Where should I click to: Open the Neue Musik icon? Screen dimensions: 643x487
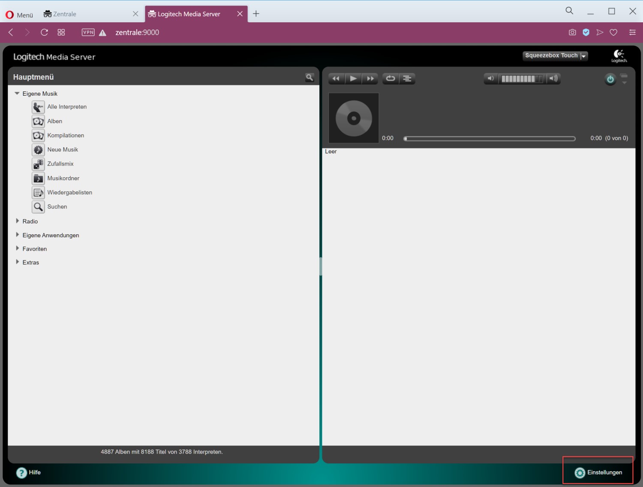coord(38,150)
